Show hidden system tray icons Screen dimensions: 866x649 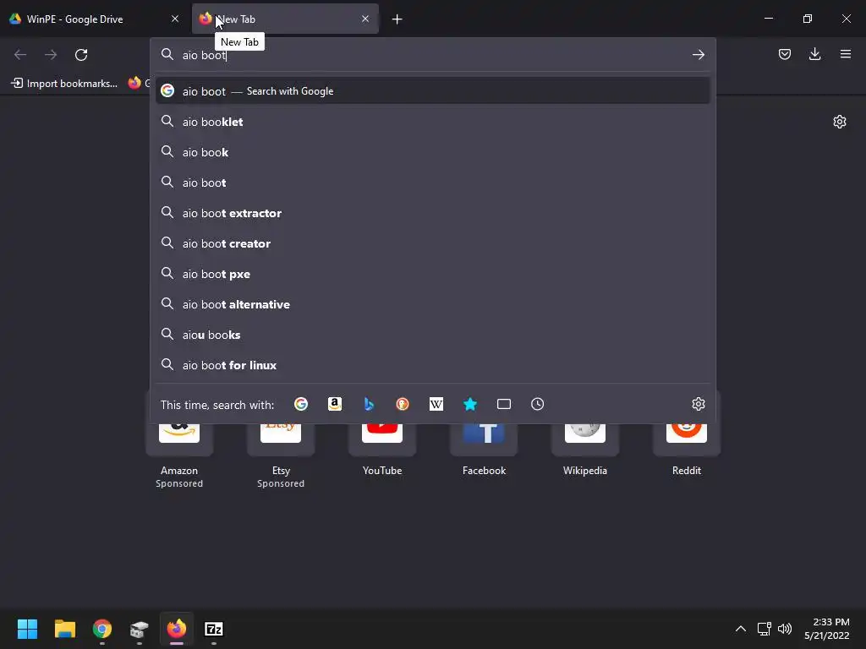pos(741,629)
